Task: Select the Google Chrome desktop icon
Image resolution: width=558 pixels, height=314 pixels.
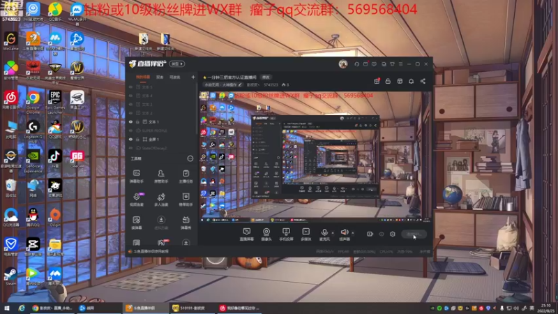Action: (33, 102)
